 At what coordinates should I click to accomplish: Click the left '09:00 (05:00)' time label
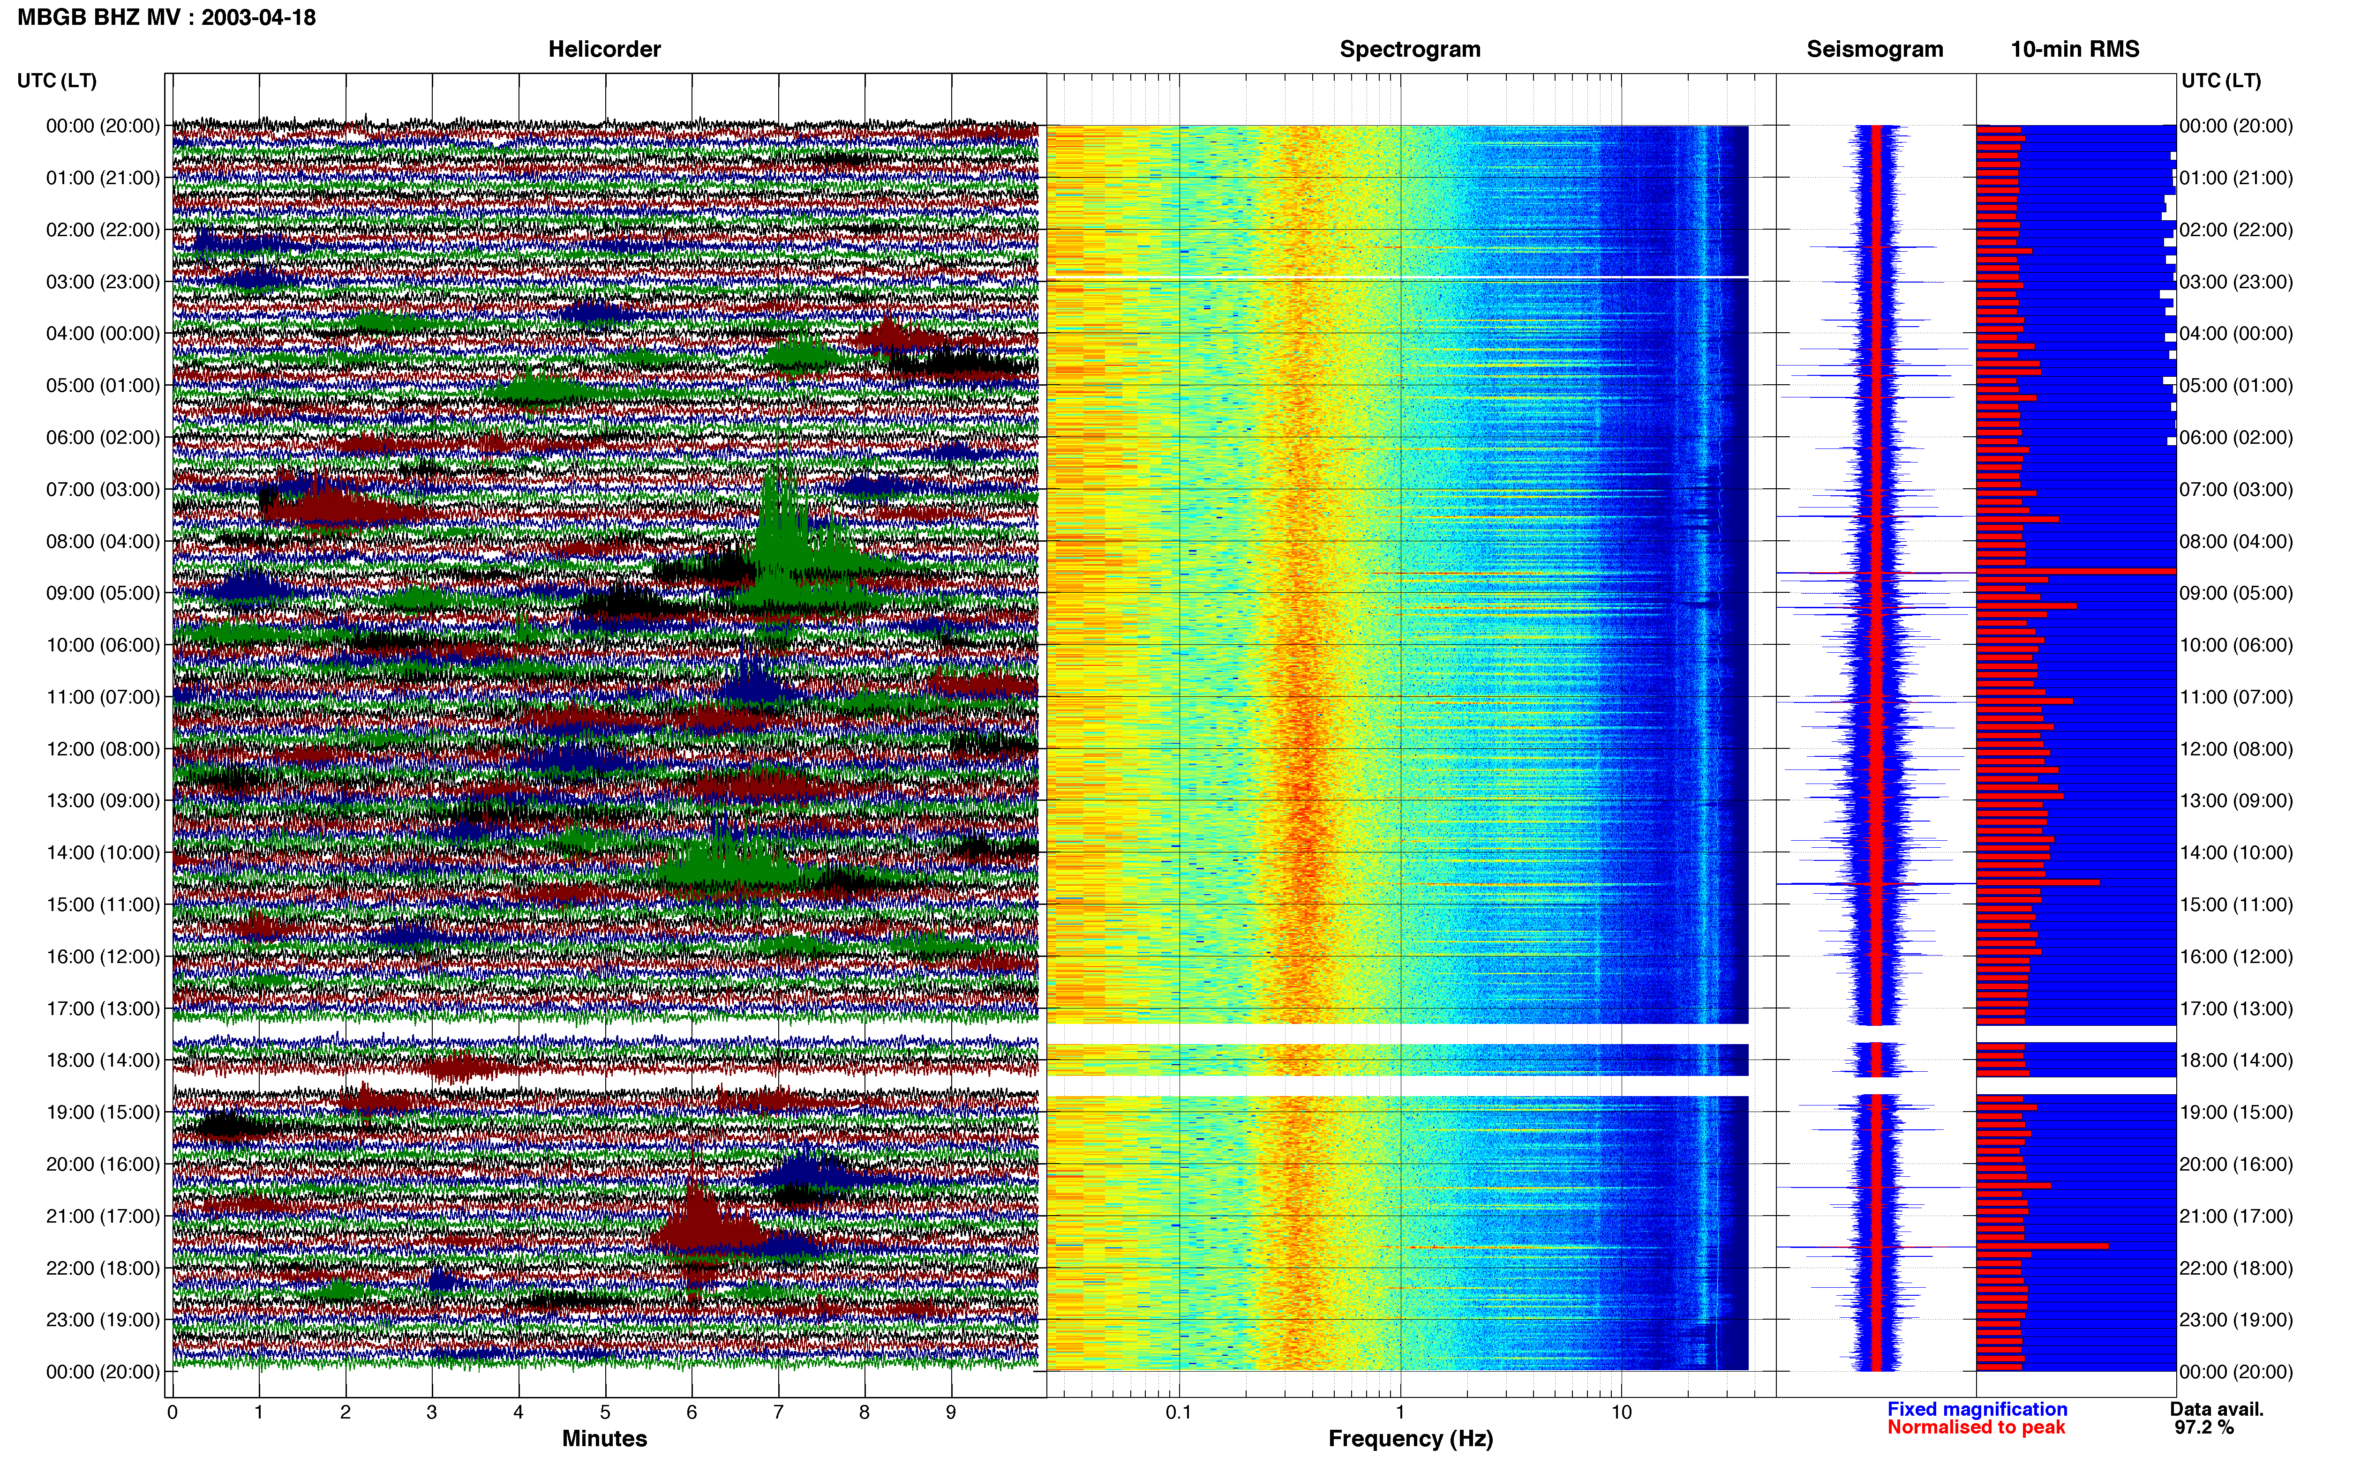tap(102, 593)
